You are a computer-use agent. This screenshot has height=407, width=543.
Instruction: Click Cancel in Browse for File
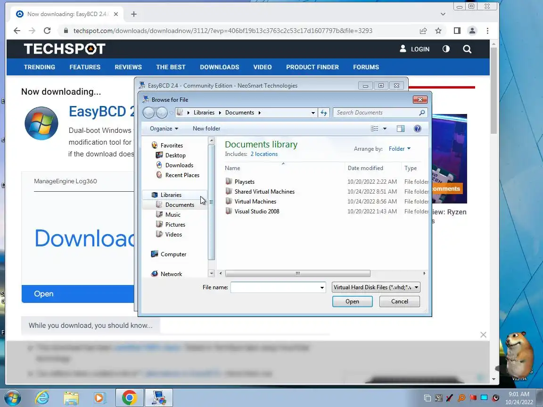(x=400, y=301)
